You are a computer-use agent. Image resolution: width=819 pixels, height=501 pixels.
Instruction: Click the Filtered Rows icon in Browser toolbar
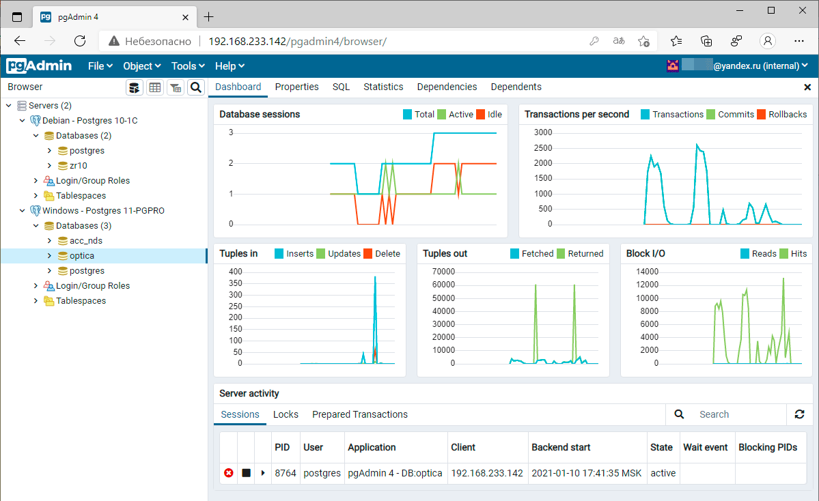pyautogui.click(x=176, y=87)
